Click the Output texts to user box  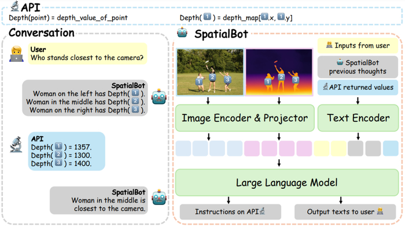tap(345, 212)
